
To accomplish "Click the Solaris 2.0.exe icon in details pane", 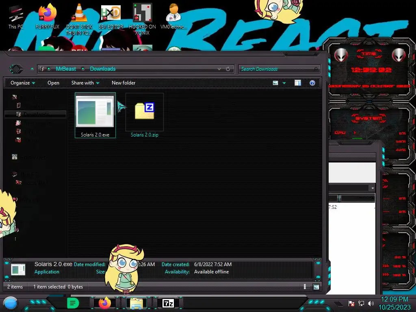I will point(18,270).
